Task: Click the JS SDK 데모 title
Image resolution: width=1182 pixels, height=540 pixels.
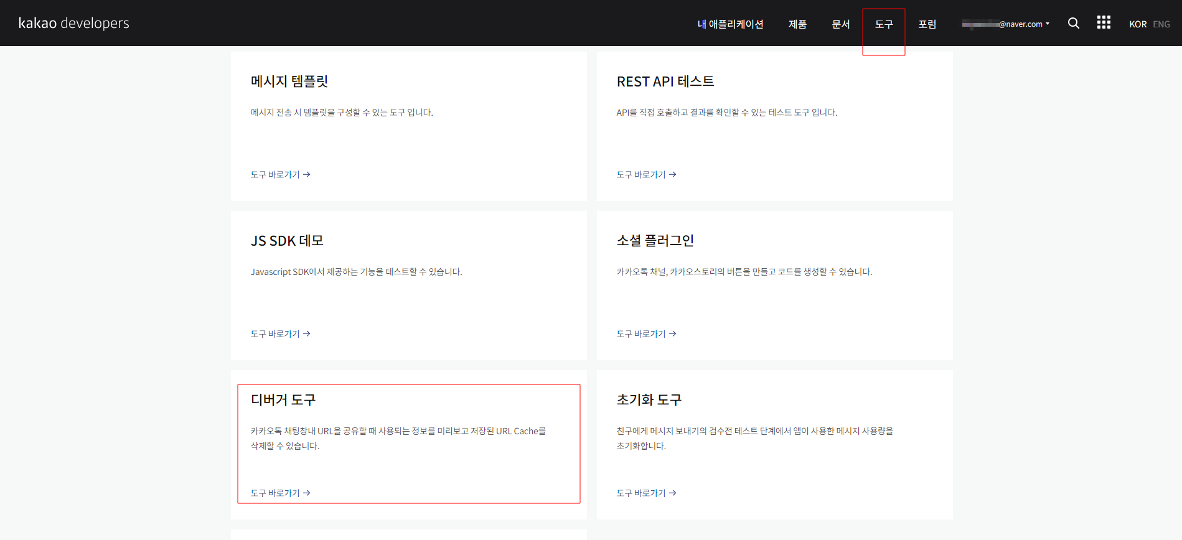Action: 287,241
